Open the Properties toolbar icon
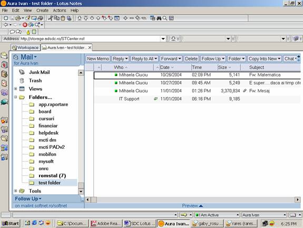Image resolution: width=303 pixels, height=228 pixels. point(6,18)
